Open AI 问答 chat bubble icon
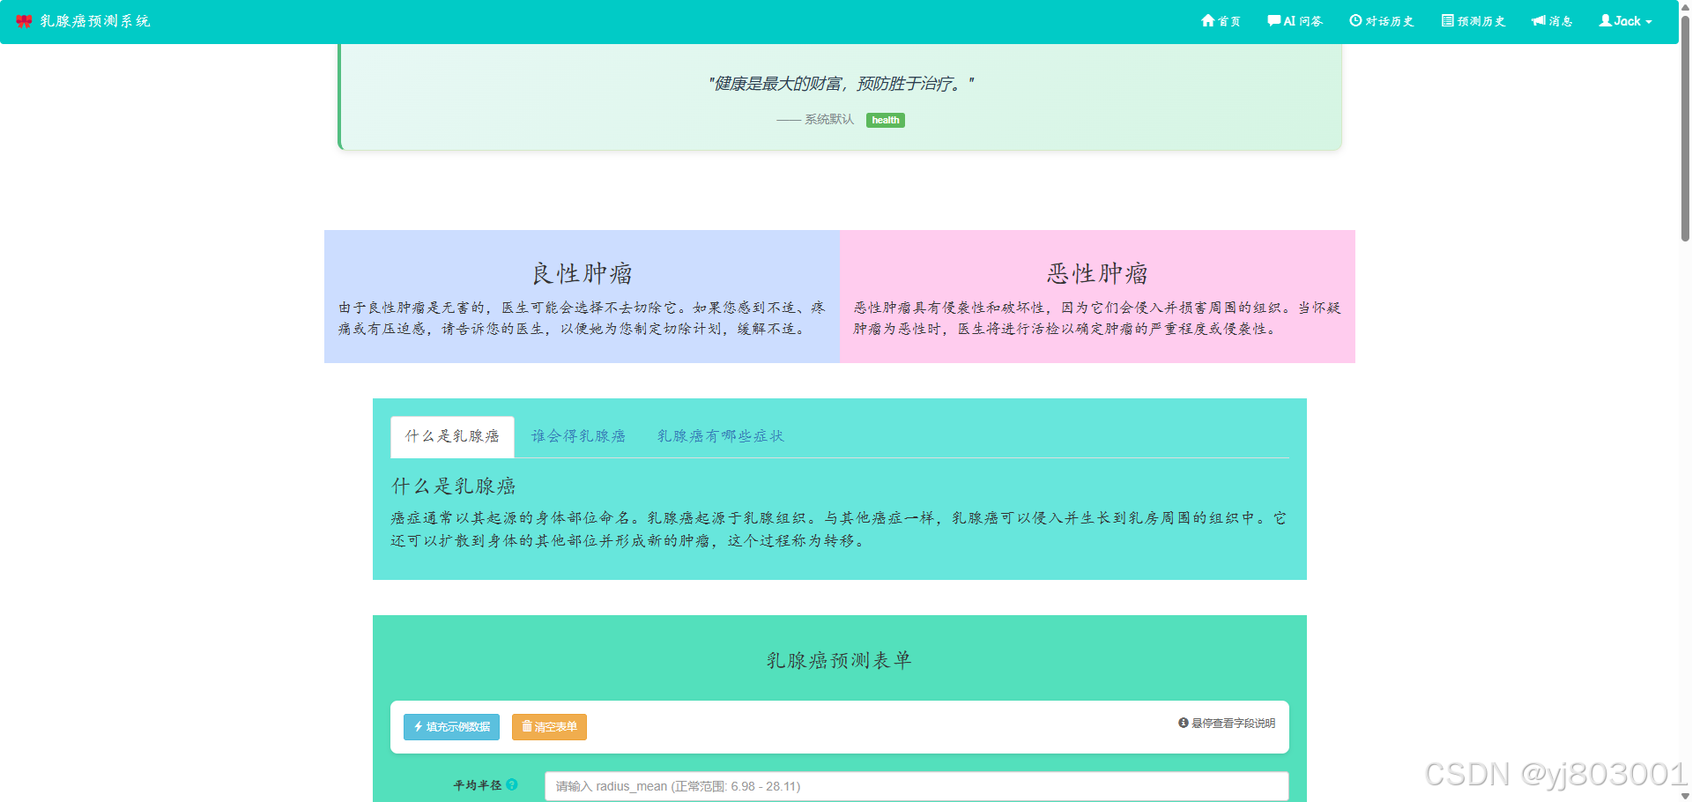Viewport: 1692px width, 802px height. click(x=1273, y=20)
